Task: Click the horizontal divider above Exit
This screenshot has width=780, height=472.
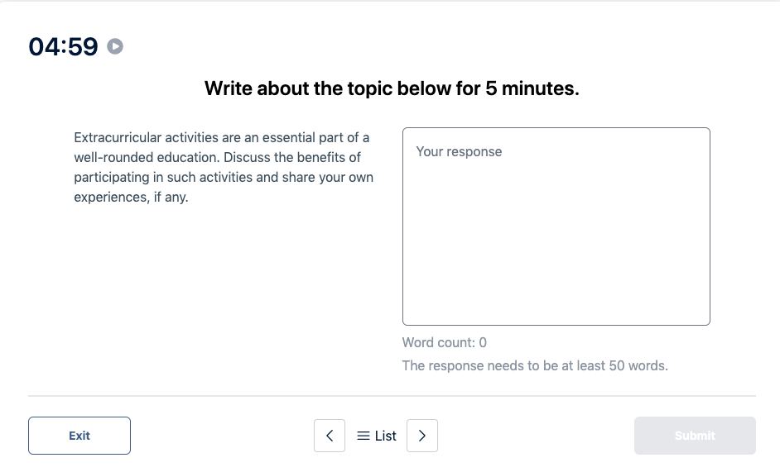Action: click(392, 396)
